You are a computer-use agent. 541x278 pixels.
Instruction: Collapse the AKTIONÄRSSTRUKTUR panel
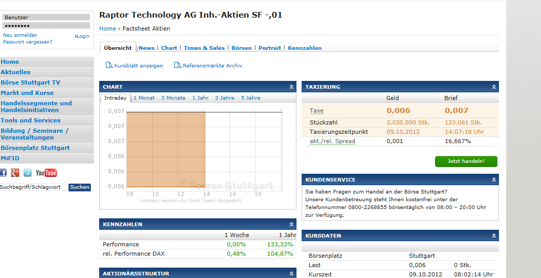tap(291, 273)
